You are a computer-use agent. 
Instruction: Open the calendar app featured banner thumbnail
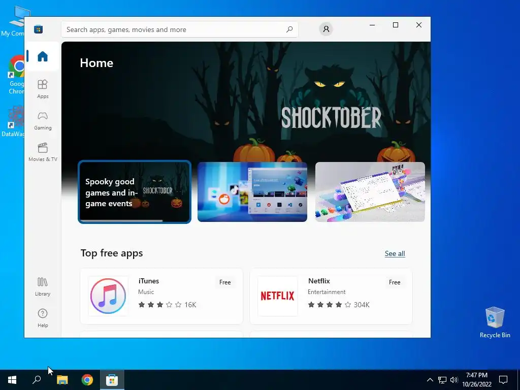[x=370, y=192]
